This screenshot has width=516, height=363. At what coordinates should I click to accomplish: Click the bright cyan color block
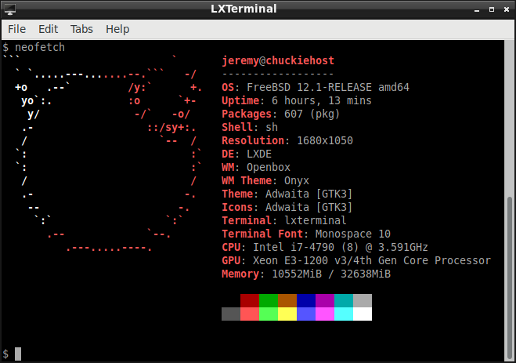344,314
